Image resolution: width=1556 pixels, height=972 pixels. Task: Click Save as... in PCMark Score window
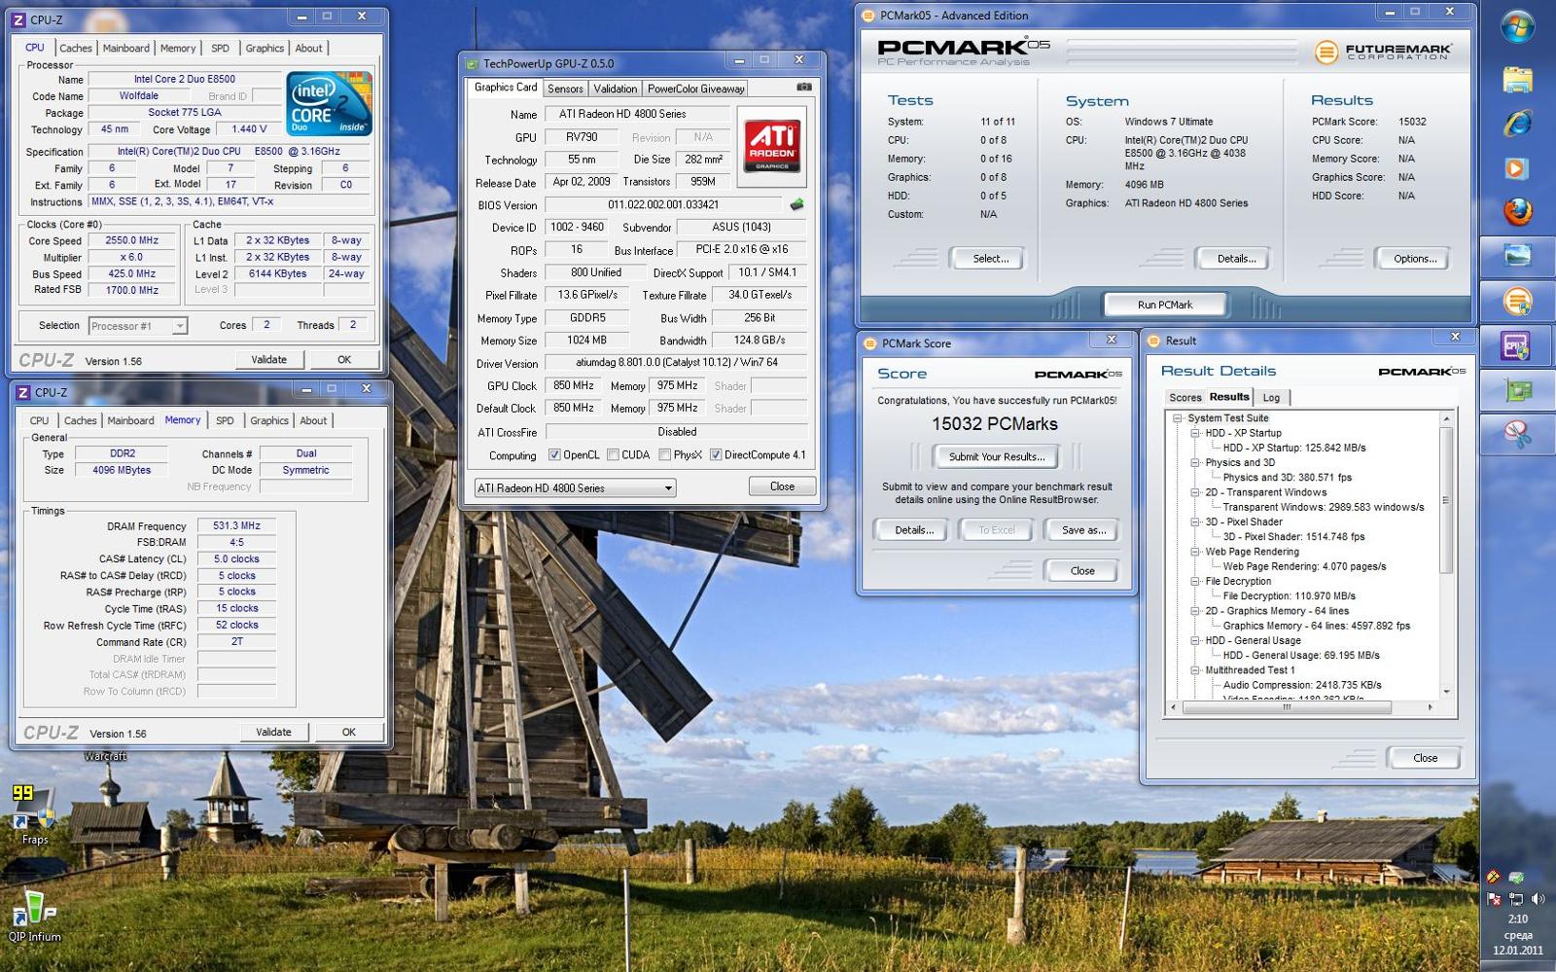tap(1083, 530)
